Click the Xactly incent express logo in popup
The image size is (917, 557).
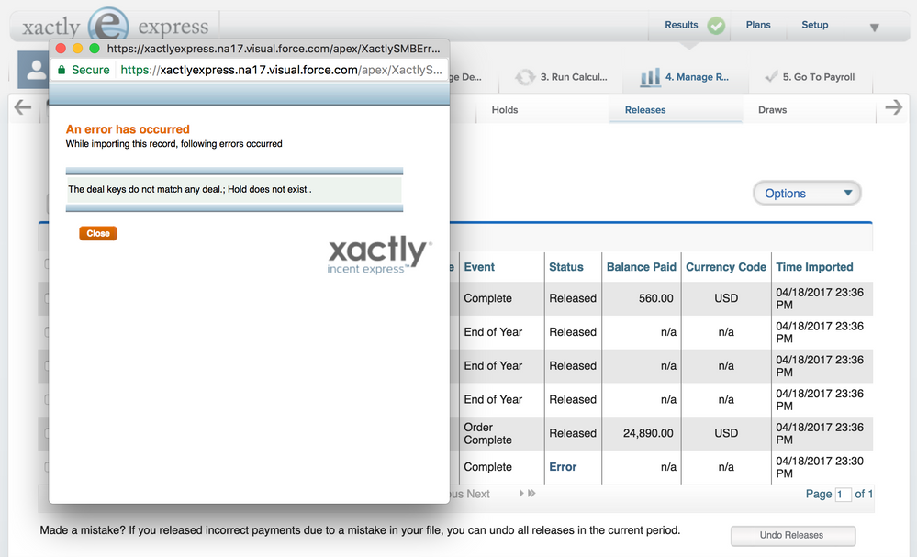coord(379,255)
